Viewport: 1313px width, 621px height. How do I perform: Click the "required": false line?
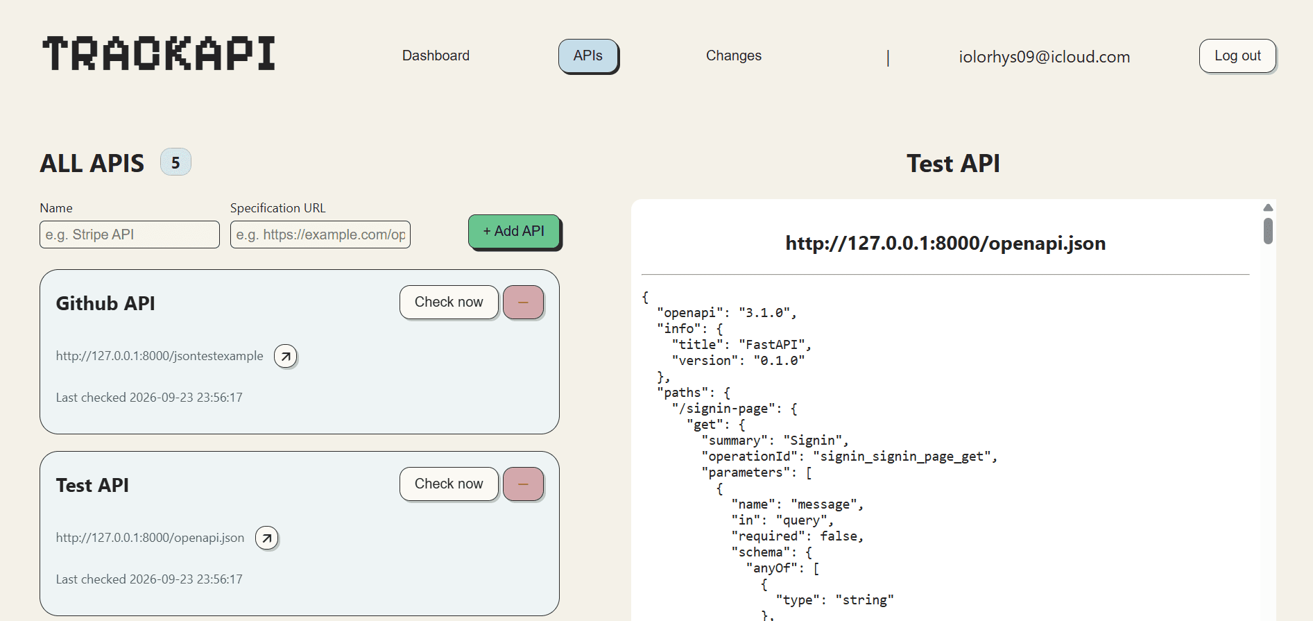[x=798, y=536]
